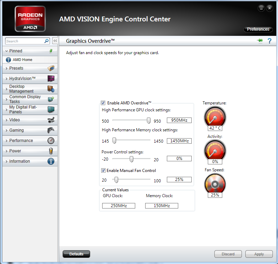
Task: Click the Apply button
Action: coord(259,254)
